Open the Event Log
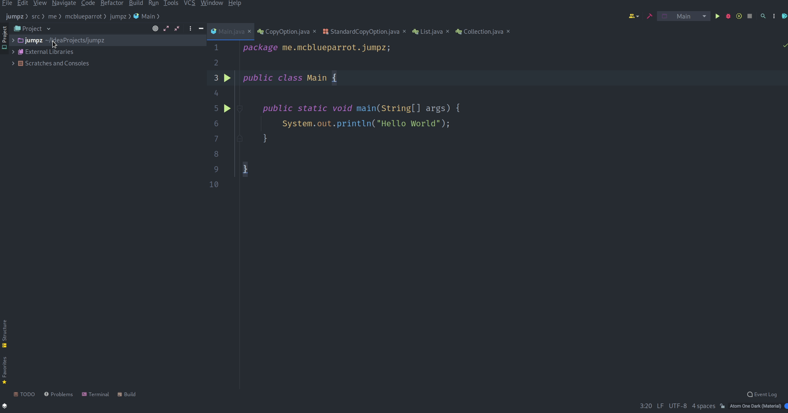The width and height of the screenshot is (788, 413). 762,394
